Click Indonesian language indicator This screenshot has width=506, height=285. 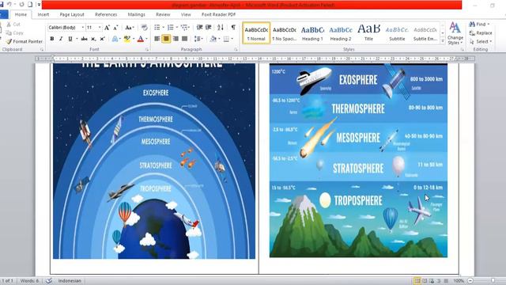[x=70, y=280]
